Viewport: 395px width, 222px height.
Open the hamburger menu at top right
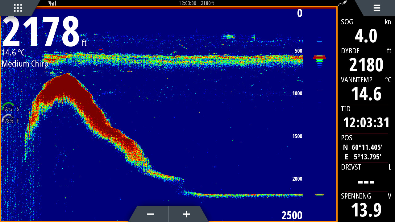tap(377, 8)
